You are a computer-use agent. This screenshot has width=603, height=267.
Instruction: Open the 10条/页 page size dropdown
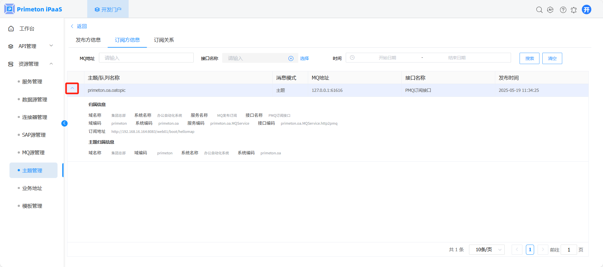487,250
